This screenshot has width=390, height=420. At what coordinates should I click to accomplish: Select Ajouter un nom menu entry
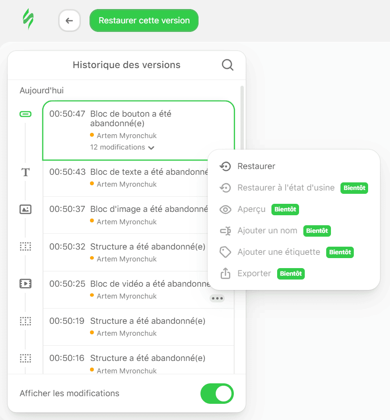(x=267, y=230)
